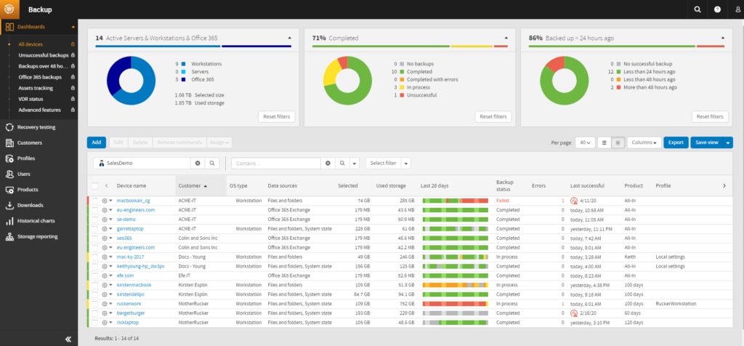
Task: Open the user account icon
Action: pos(738,9)
